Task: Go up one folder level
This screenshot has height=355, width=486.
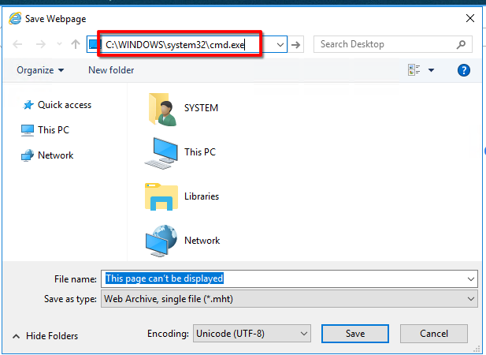Action: pos(75,45)
